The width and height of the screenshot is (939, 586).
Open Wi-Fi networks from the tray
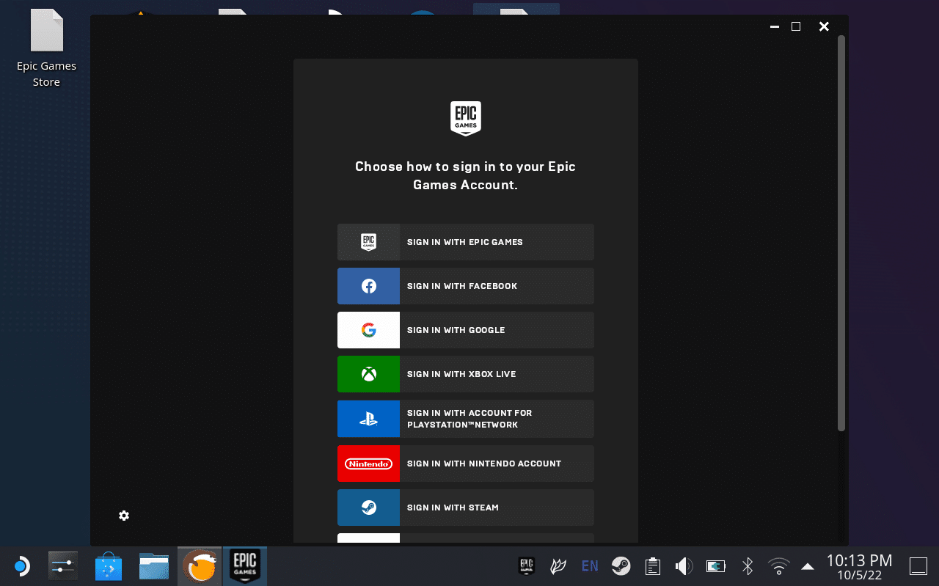(x=778, y=566)
